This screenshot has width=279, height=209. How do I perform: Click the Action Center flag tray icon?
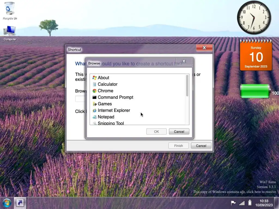point(233,202)
